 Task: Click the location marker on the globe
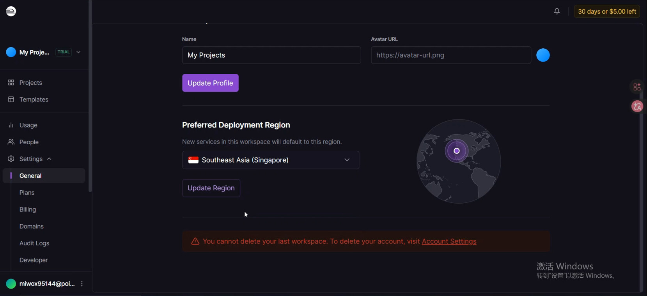457,151
